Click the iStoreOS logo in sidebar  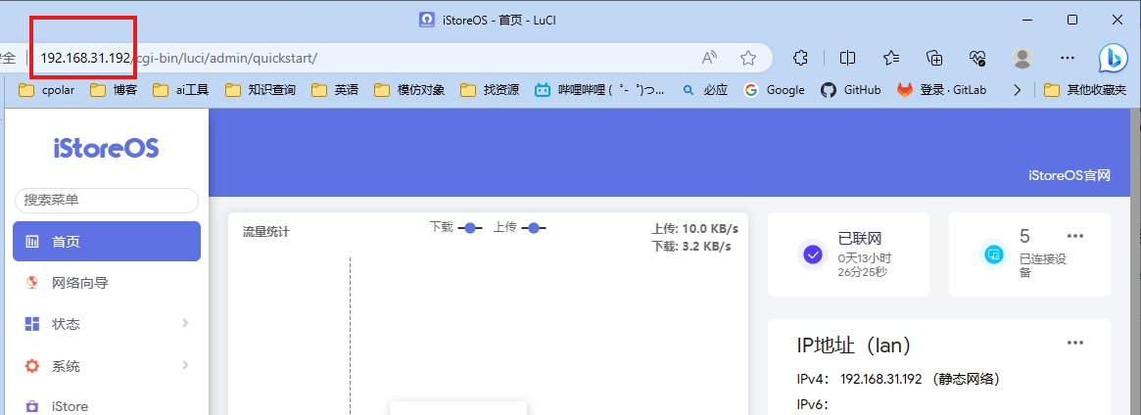106,148
